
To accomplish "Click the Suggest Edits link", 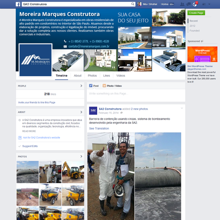I will [30, 146].
